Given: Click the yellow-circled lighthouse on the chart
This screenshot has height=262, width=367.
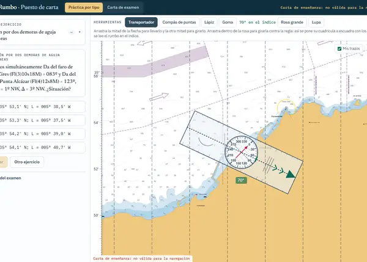Looking at the screenshot, I should click(x=286, y=108).
